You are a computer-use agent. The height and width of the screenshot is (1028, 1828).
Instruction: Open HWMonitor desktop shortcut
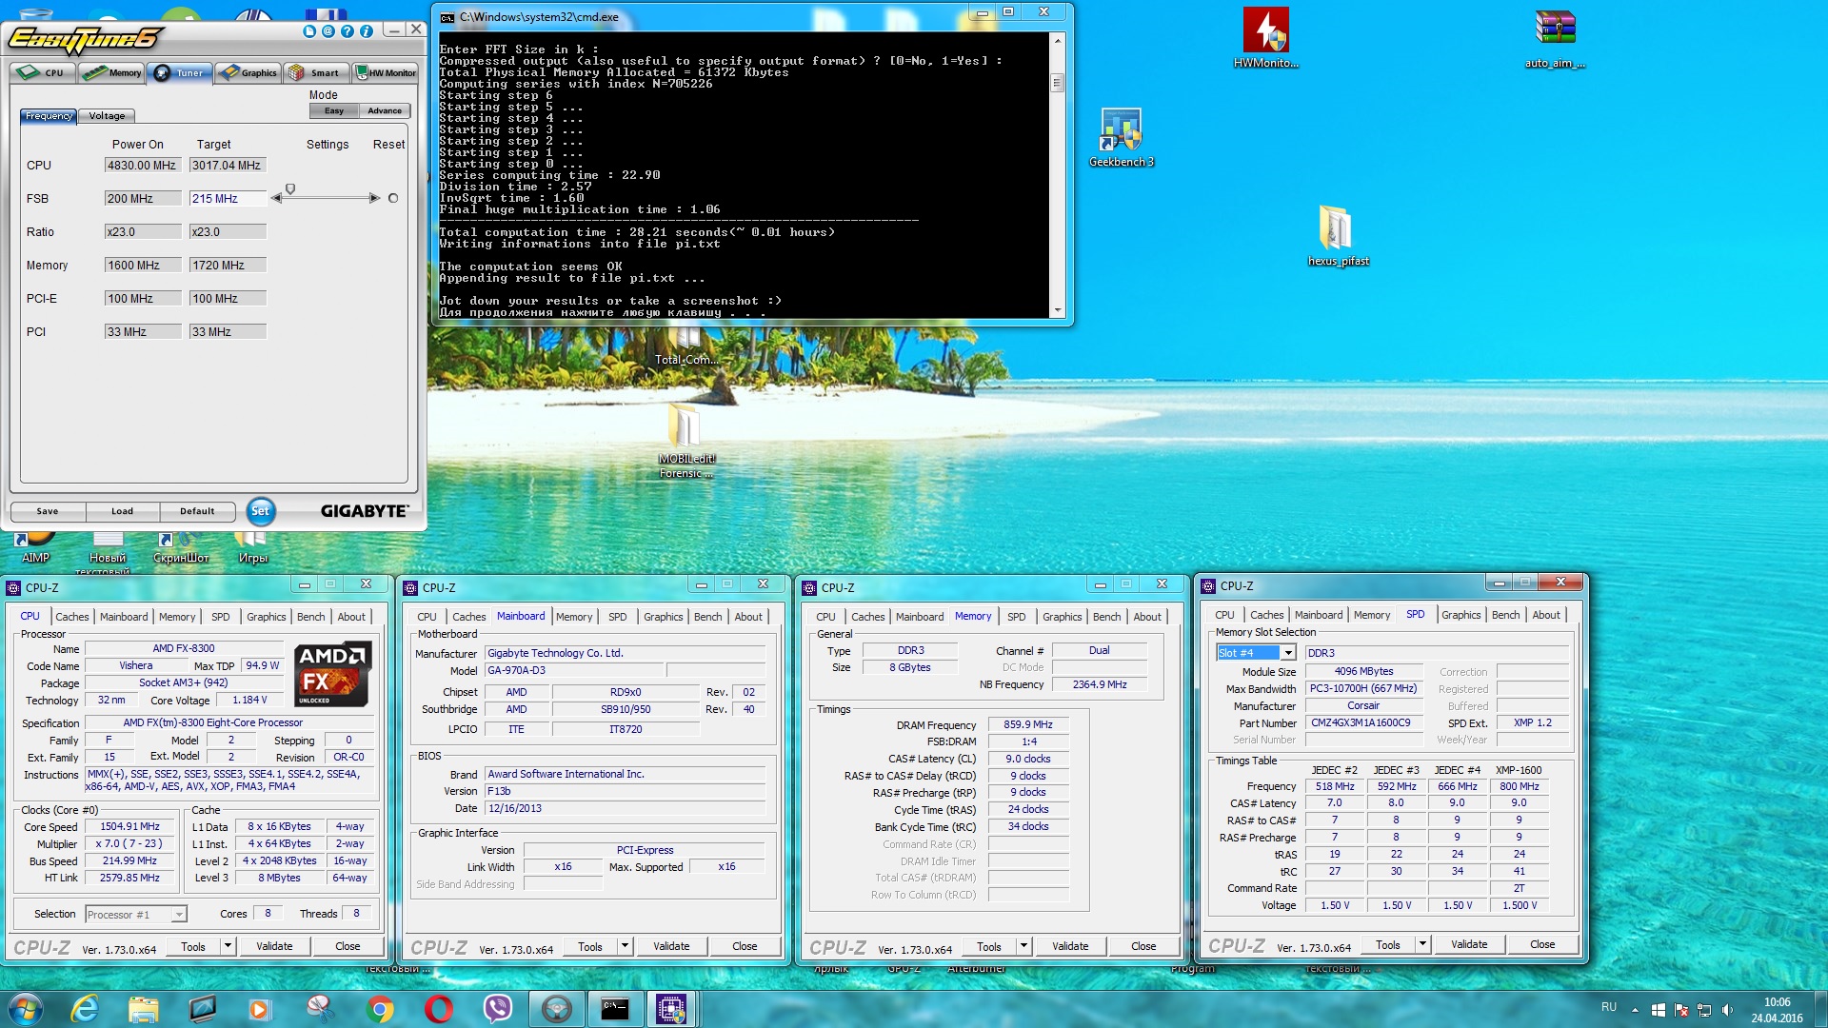point(1265,38)
